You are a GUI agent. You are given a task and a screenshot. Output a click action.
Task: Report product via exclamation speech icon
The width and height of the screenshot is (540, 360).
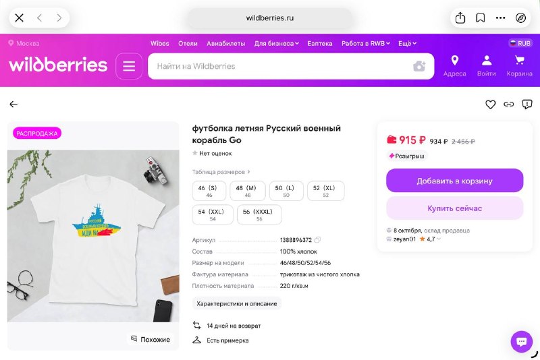click(527, 104)
